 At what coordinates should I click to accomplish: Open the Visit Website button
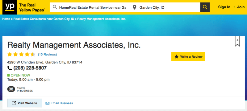(x=25, y=103)
